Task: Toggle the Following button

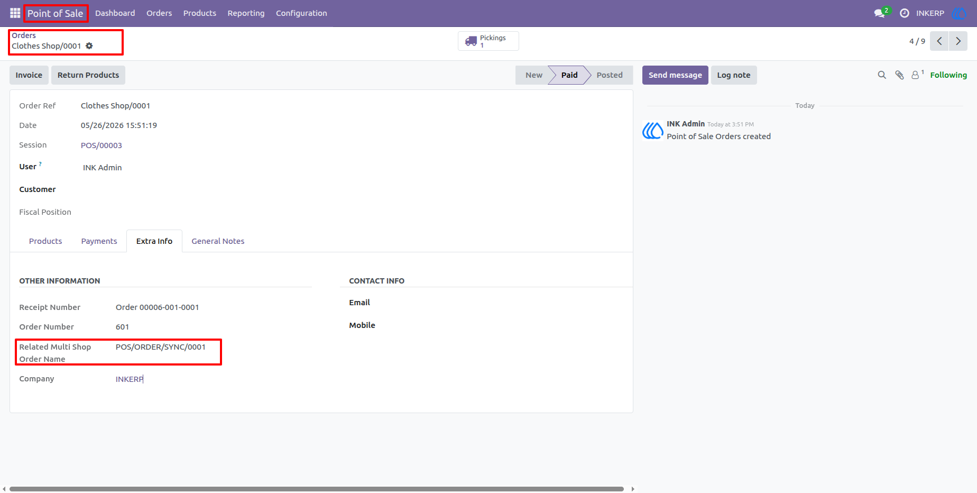Action: tap(948, 75)
